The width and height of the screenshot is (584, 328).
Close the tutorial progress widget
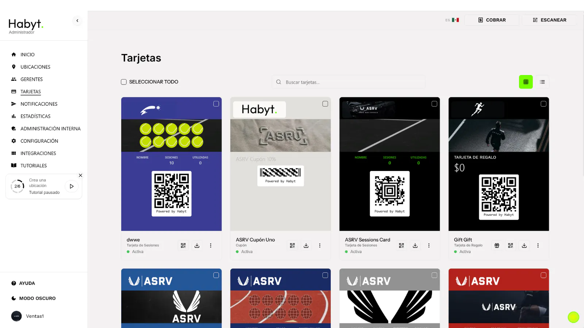point(81,175)
